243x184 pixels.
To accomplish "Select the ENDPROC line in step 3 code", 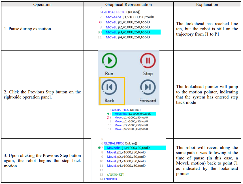I will pos(111,179).
